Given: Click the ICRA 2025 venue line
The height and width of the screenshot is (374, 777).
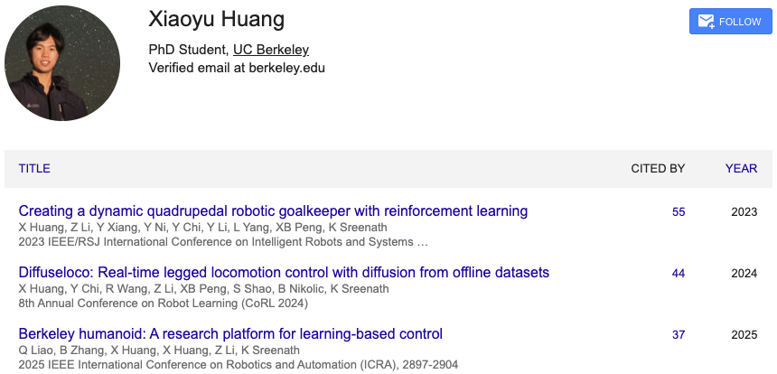Looking at the screenshot, I should [x=239, y=365].
